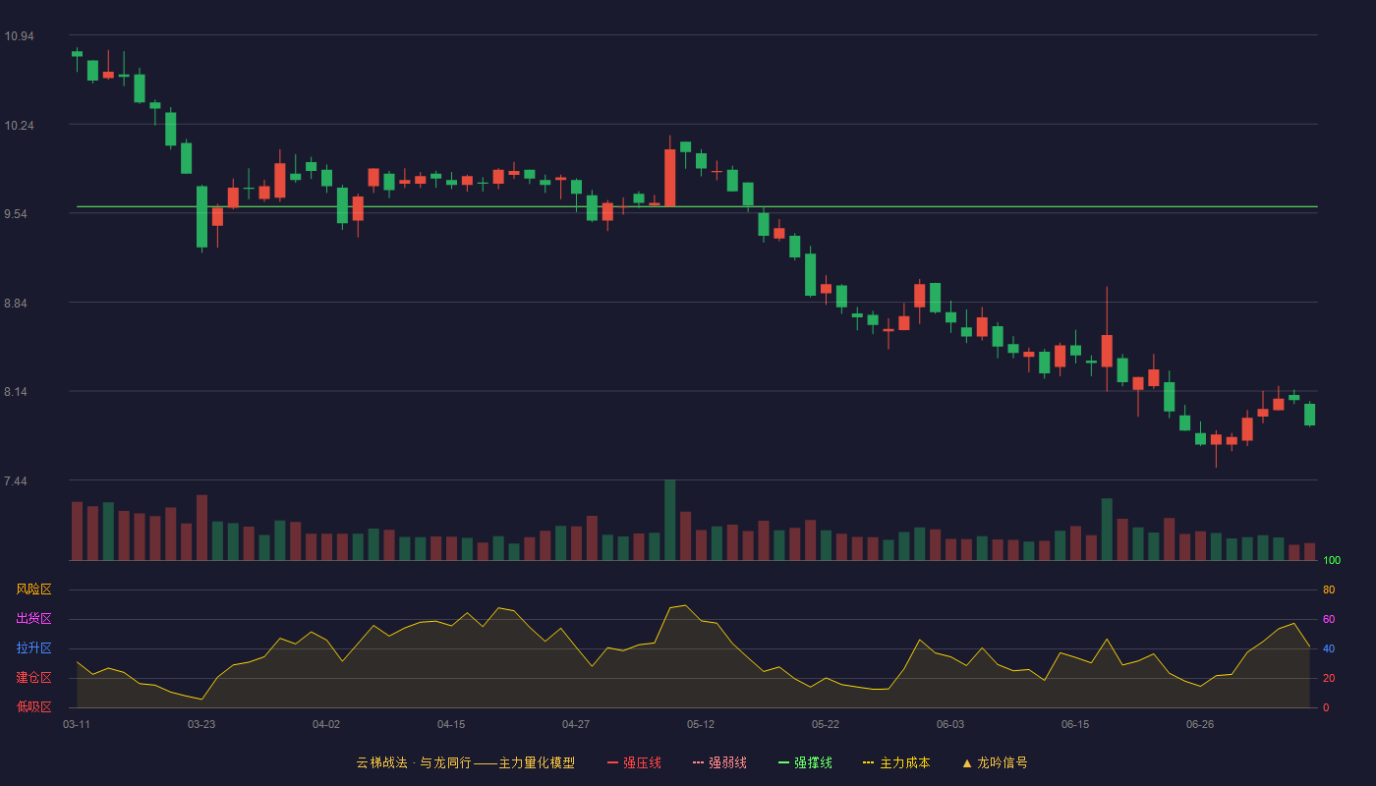Click the 龙吟信号 triangle marker icon

966,762
